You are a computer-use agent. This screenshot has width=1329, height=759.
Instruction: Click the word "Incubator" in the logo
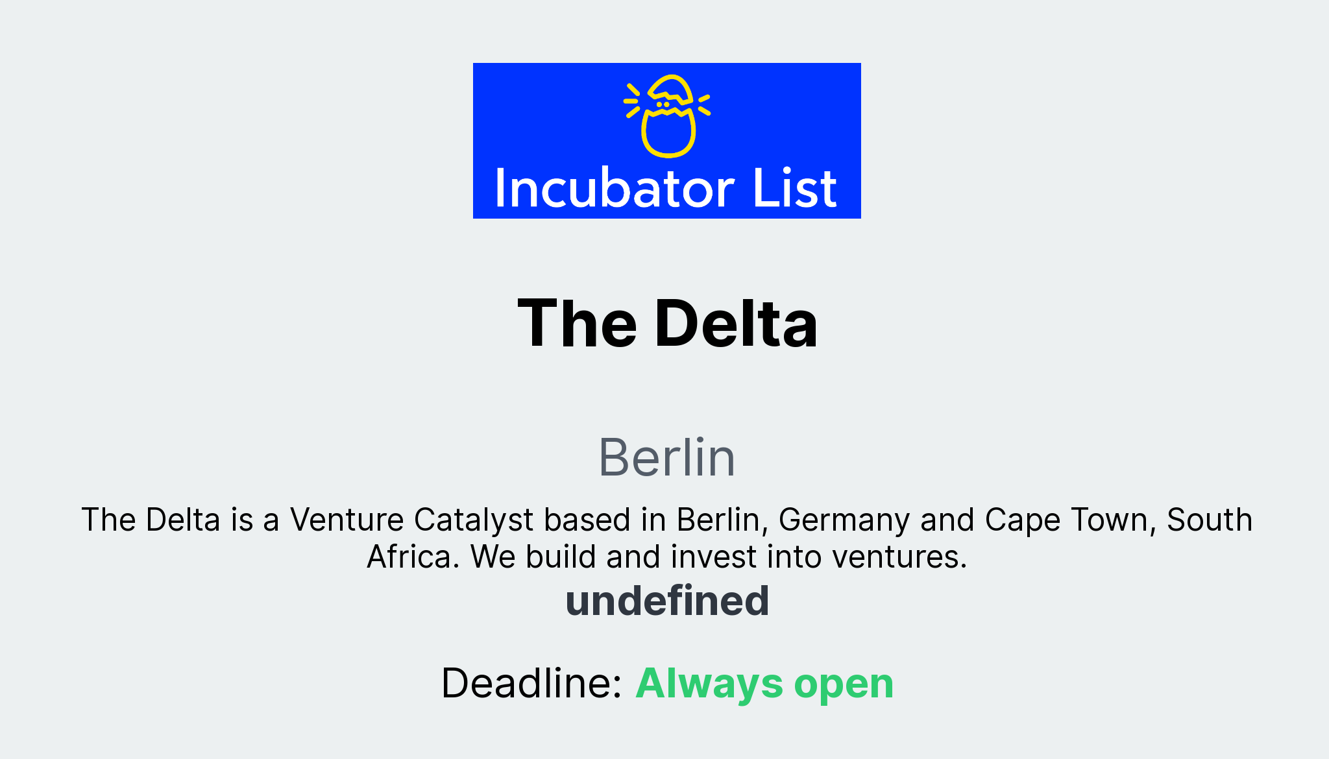coord(615,189)
